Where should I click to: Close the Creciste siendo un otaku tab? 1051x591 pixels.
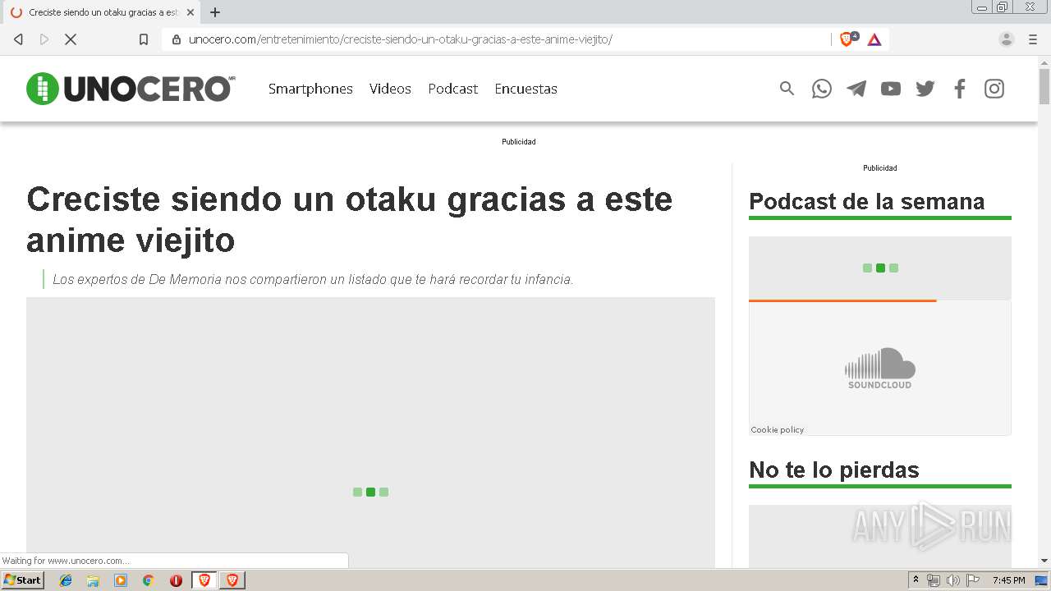click(x=190, y=12)
